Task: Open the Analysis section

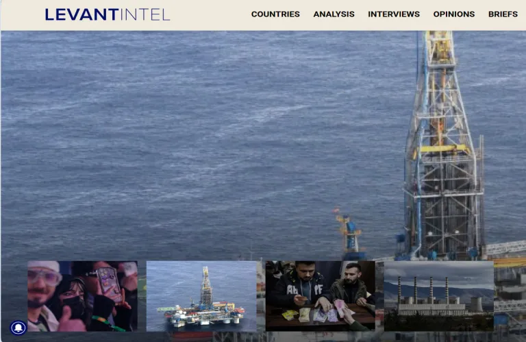Action: (x=334, y=14)
